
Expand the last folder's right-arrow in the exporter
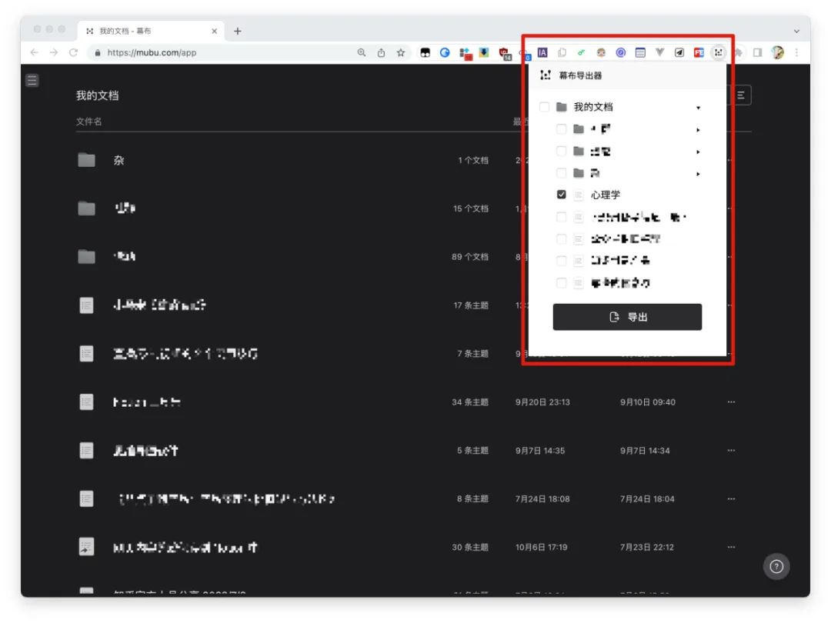point(698,173)
